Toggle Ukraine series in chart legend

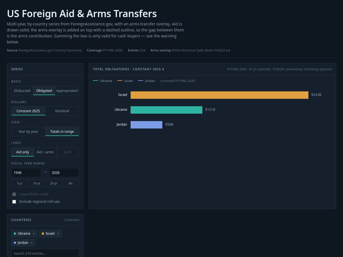[x=102, y=81]
